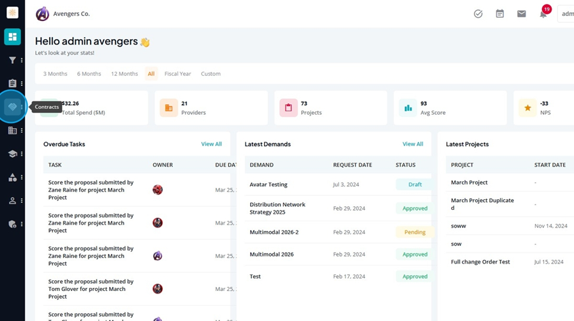Expand submenu dots beside funnel icon
This screenshot has width=574, height=321.
(22, 60)
